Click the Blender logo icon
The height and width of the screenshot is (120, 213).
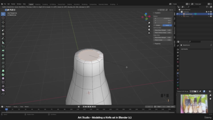[x=2, y=4]
